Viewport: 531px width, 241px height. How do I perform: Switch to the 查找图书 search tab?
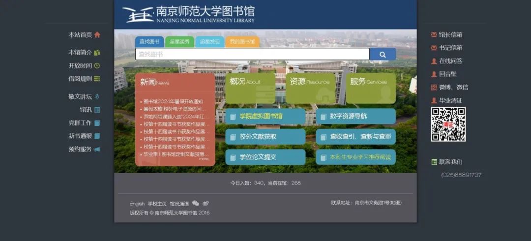point(149,42)
